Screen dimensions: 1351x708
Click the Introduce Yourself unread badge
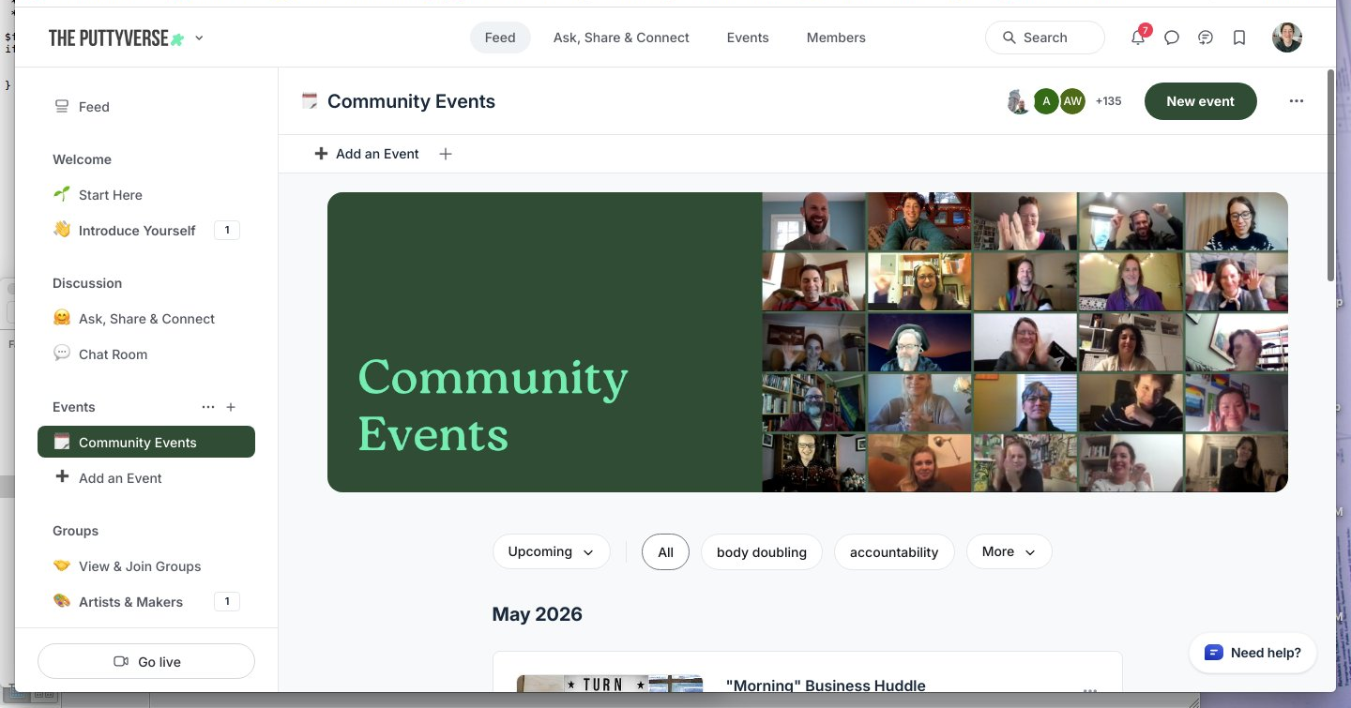pos(227,230)
